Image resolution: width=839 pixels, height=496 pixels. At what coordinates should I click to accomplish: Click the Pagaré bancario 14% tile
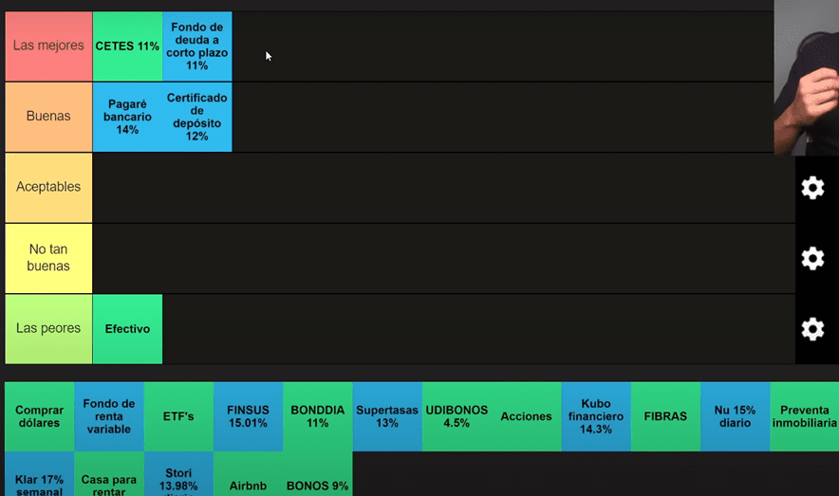click(x=127, y=118)
